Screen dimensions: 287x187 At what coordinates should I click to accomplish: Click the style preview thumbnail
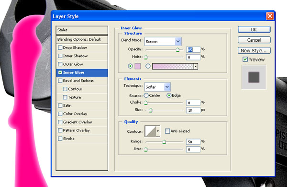pos(254,77)
